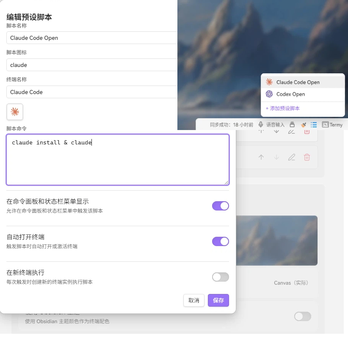Viewport: 348px width, 338px height.
Task: Click the Canvas（实际）label in the settings
Action: click(291, 283)
